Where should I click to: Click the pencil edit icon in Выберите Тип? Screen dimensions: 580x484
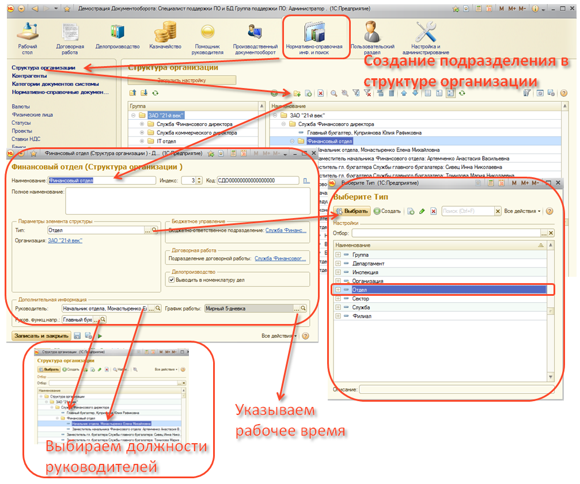pos(422,211)
